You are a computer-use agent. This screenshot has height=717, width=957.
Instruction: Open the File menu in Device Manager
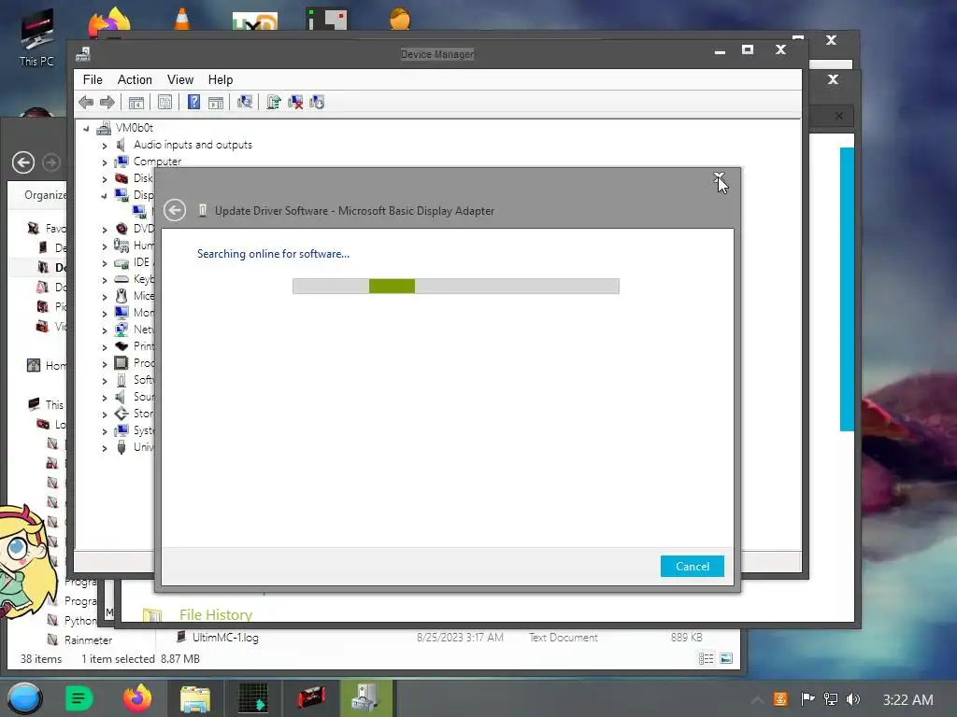93,80
